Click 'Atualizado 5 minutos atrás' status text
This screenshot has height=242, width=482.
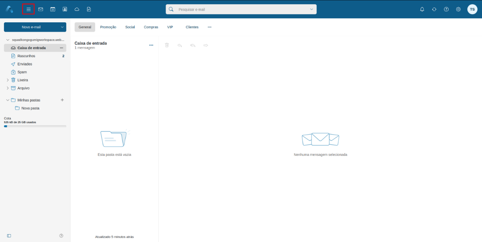(x=114, y=237)
